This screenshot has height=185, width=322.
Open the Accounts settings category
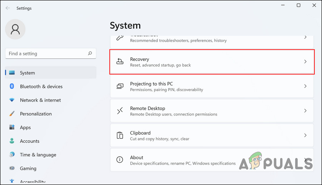29,141
